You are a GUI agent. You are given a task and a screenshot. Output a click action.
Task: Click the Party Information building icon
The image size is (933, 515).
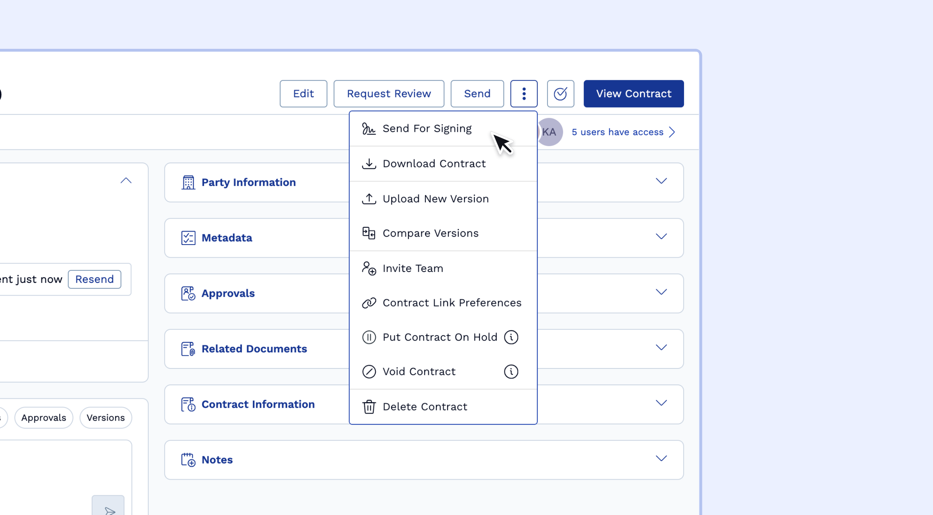[188, 182]
